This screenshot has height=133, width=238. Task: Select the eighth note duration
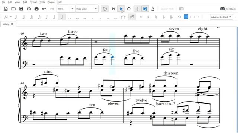47,17
